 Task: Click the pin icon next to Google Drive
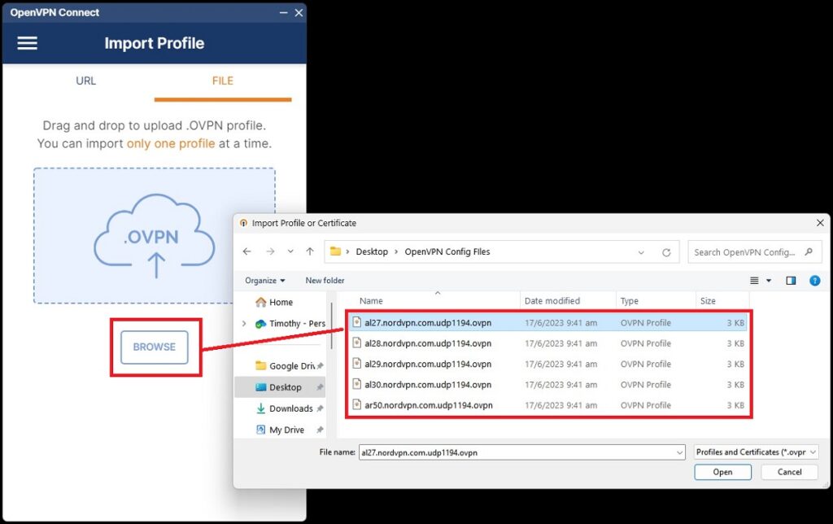320,366
